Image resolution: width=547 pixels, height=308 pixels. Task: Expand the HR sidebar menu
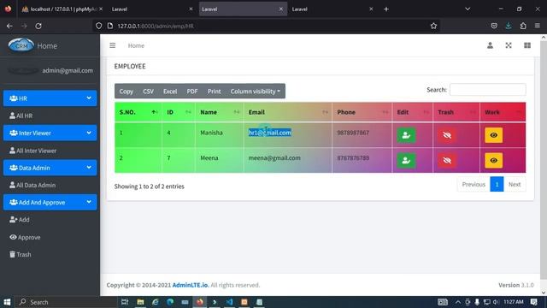click(50, 98)
